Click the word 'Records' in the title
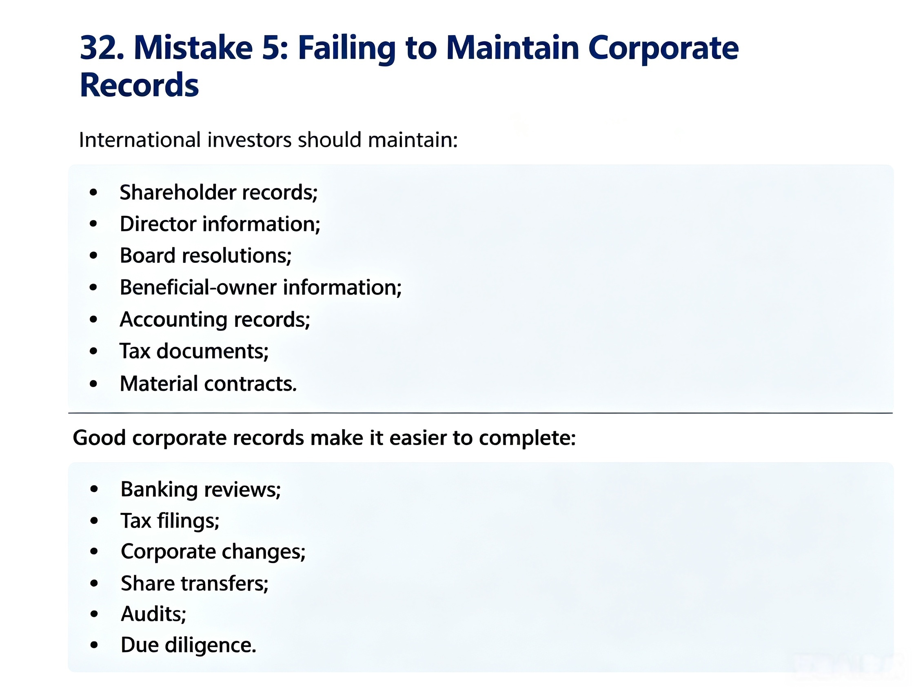 (x=139, y=85)
